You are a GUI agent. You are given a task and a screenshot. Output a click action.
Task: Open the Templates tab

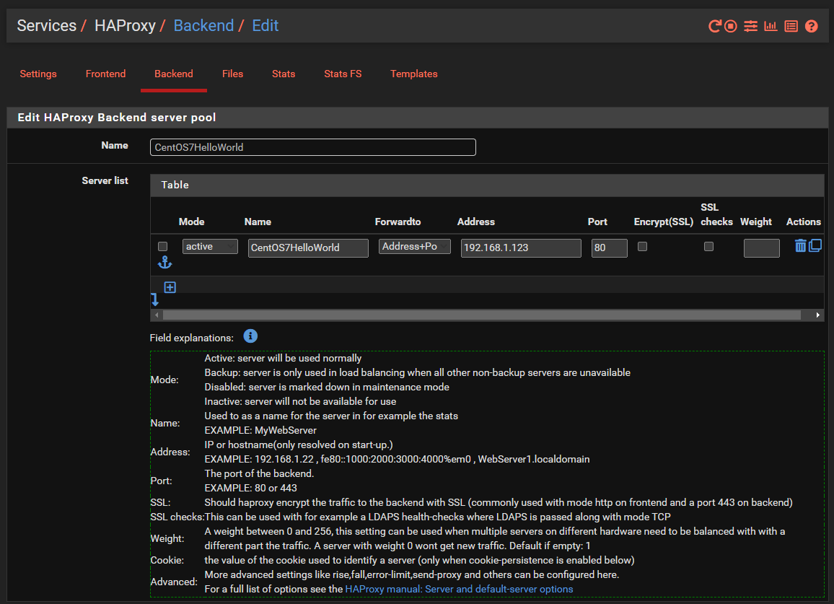[x=414, y=74]
